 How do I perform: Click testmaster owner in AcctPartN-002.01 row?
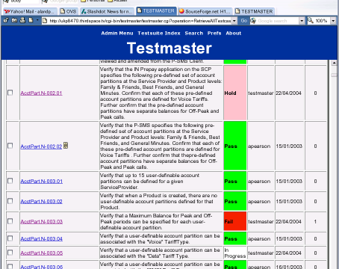click(x=261, y=93)
